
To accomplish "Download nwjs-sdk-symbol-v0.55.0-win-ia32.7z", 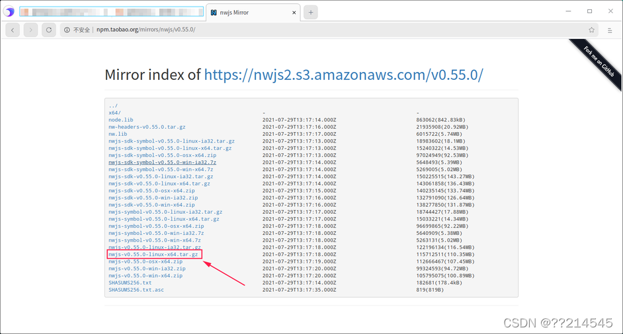I will (x=163, y=162).
